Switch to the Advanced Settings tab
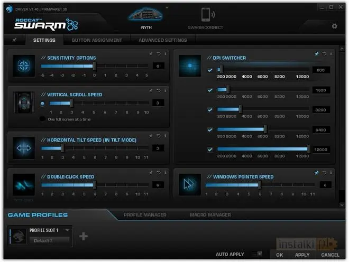This screenshot has height=262, width=349. pos(163,40)
